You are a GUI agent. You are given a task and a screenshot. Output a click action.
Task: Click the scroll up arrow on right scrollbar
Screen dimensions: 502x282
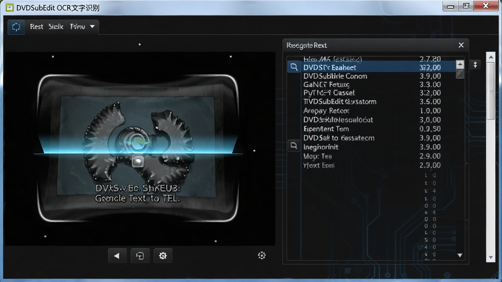coord(491,57)
